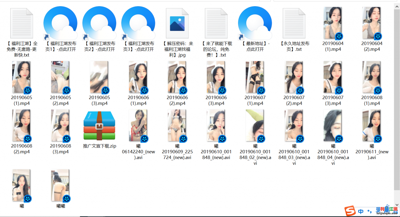The width and height of the screenshot is (400, 217).
Task: Select the 推广文宣下载.zip archive
Action: 99,126
